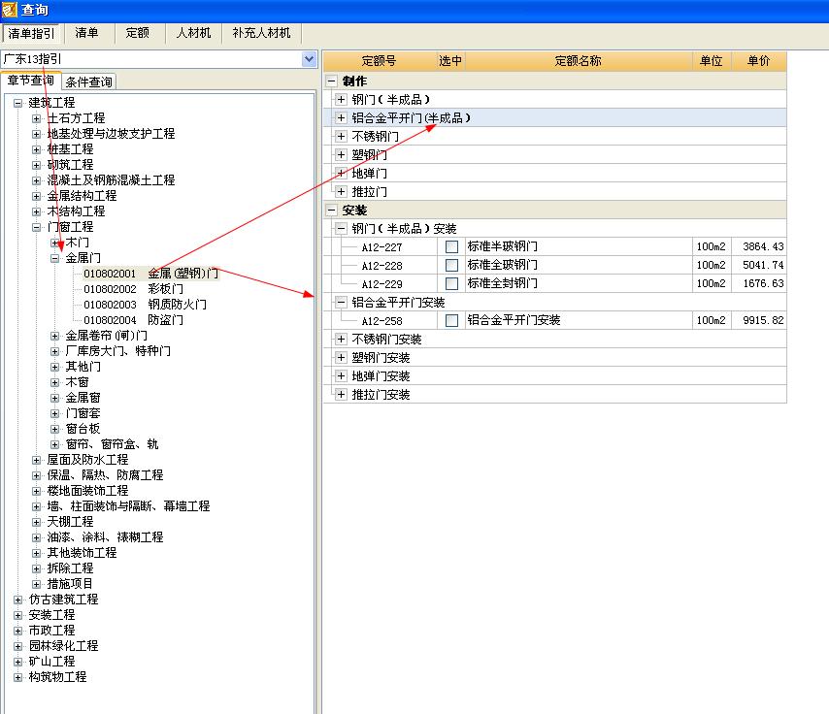This screenshot has height=714, width=829.
Task: Open the 定额 tab
Action: (138, 33)
